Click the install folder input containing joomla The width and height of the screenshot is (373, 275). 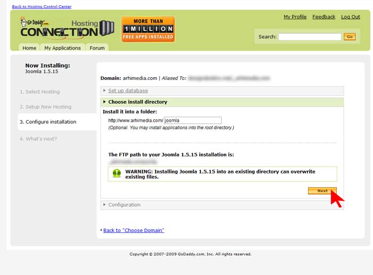click(x=193, y=120)
